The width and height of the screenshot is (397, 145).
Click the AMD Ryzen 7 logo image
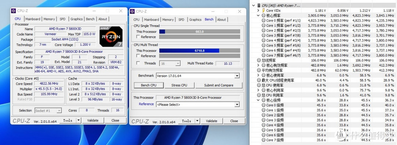[x=111, y=36]
